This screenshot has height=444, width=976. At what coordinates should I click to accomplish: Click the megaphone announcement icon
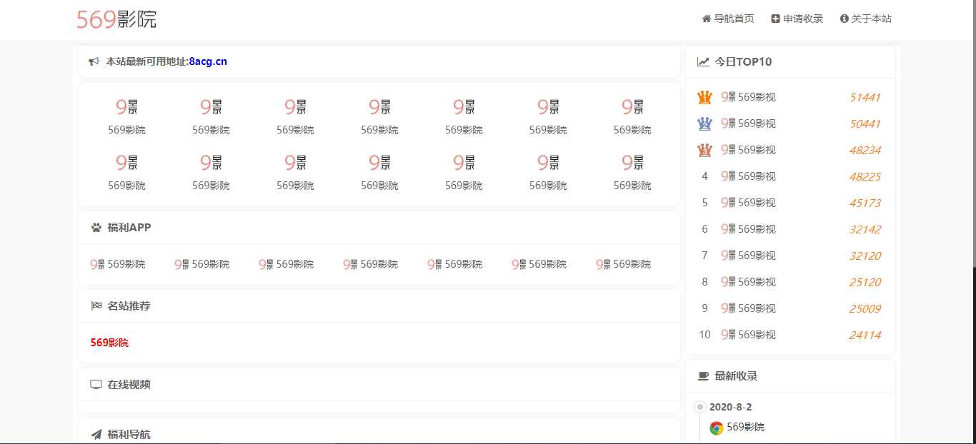[94, 62]
